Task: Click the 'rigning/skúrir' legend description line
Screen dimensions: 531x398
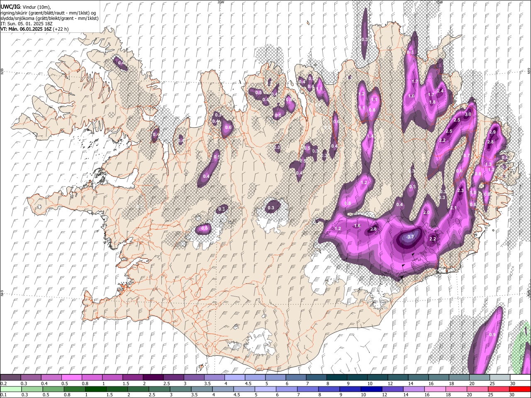Action: pos(48,13)
